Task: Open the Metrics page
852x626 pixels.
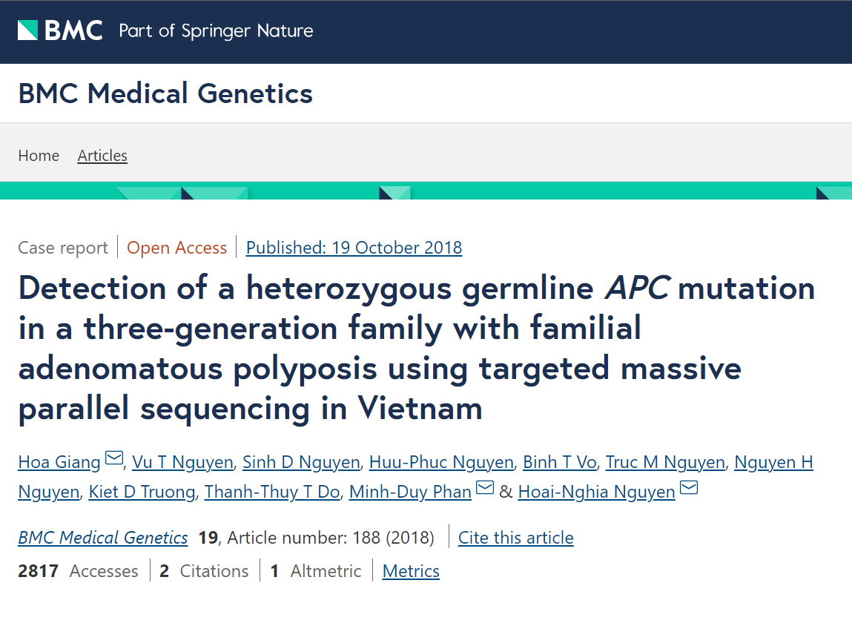Action: coord(410,570)
